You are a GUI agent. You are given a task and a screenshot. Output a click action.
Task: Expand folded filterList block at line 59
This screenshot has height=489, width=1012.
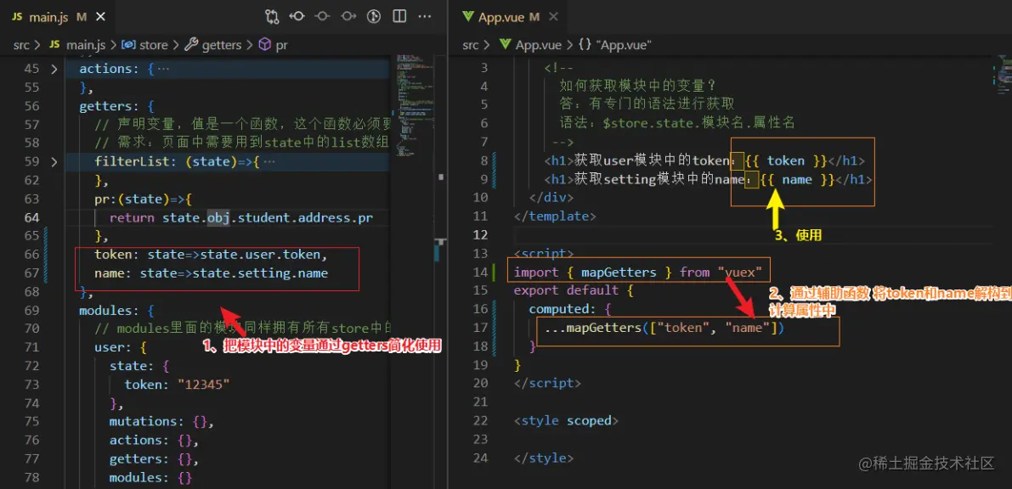point(53,162)
